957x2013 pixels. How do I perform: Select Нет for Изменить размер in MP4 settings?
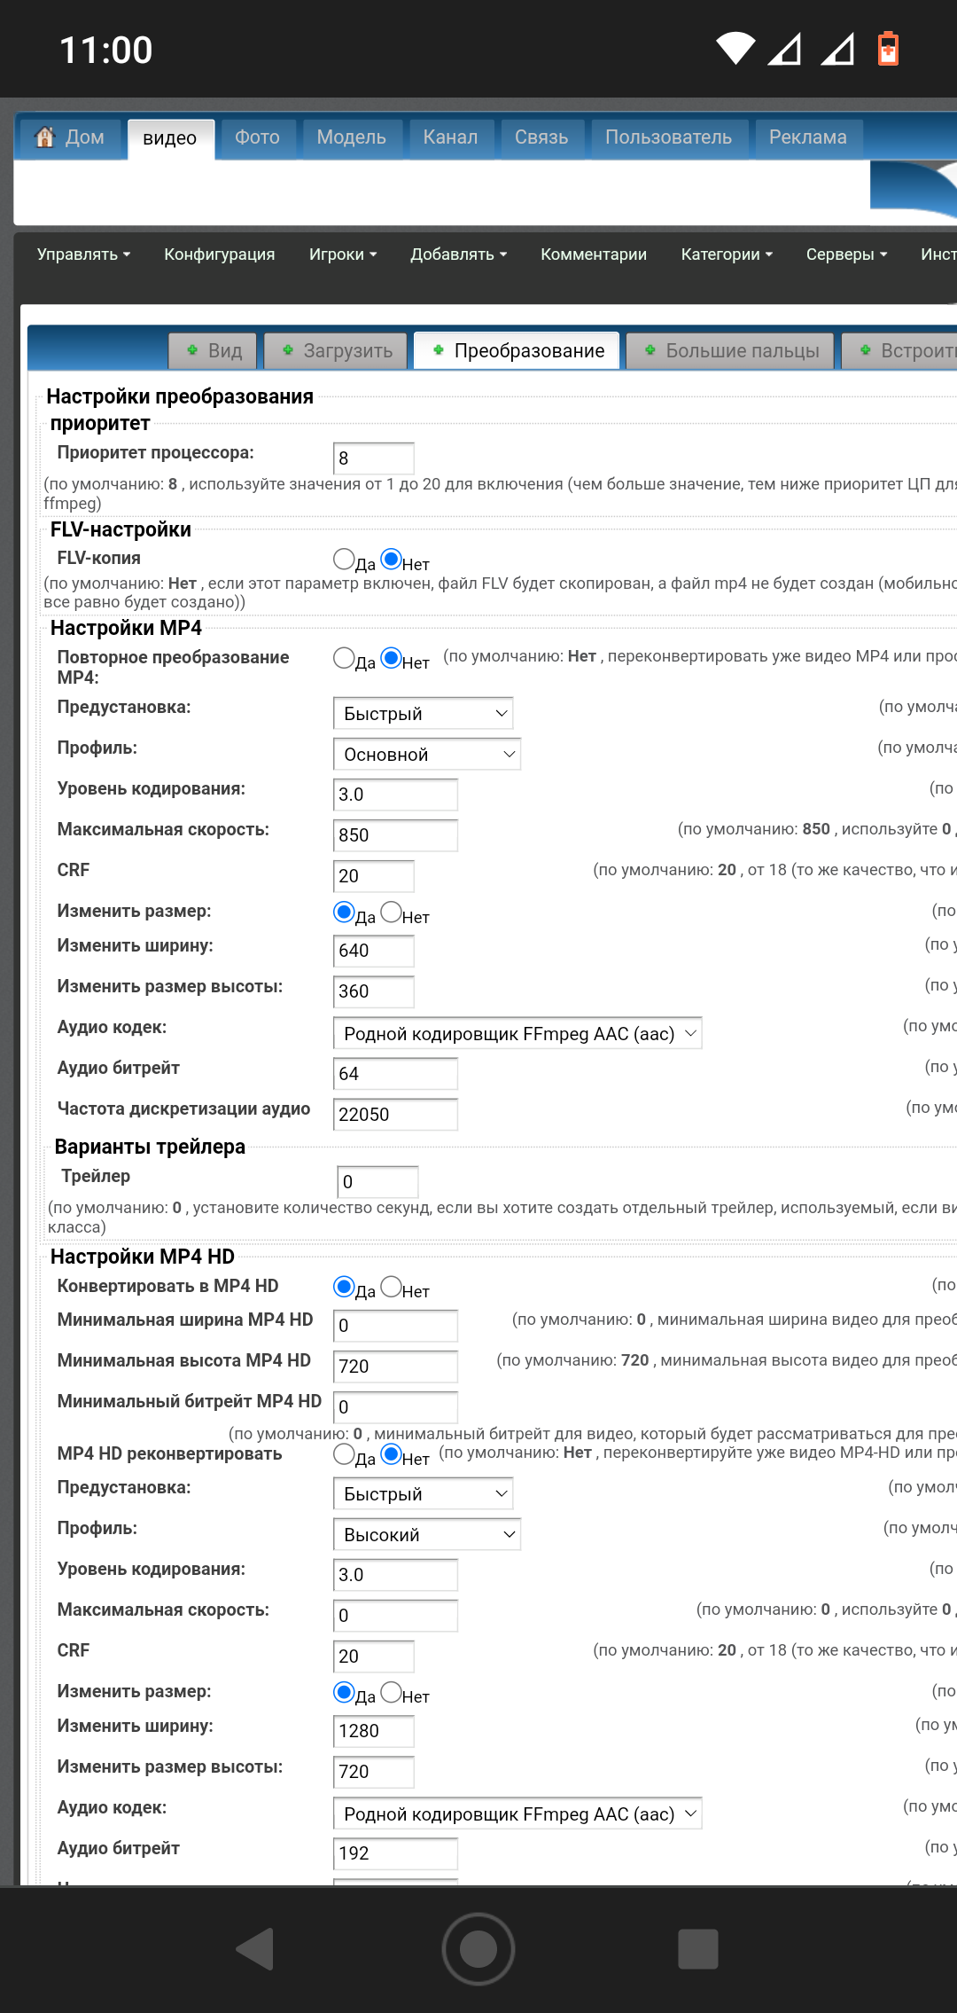tap(392, 912)
